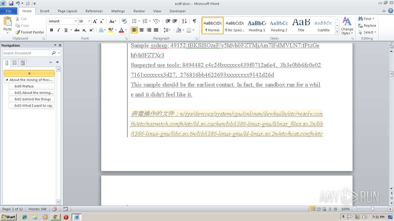This screenshot has height=221, width=394.
Task: Click the text highlight color button
Action: [x=111, y=30]
